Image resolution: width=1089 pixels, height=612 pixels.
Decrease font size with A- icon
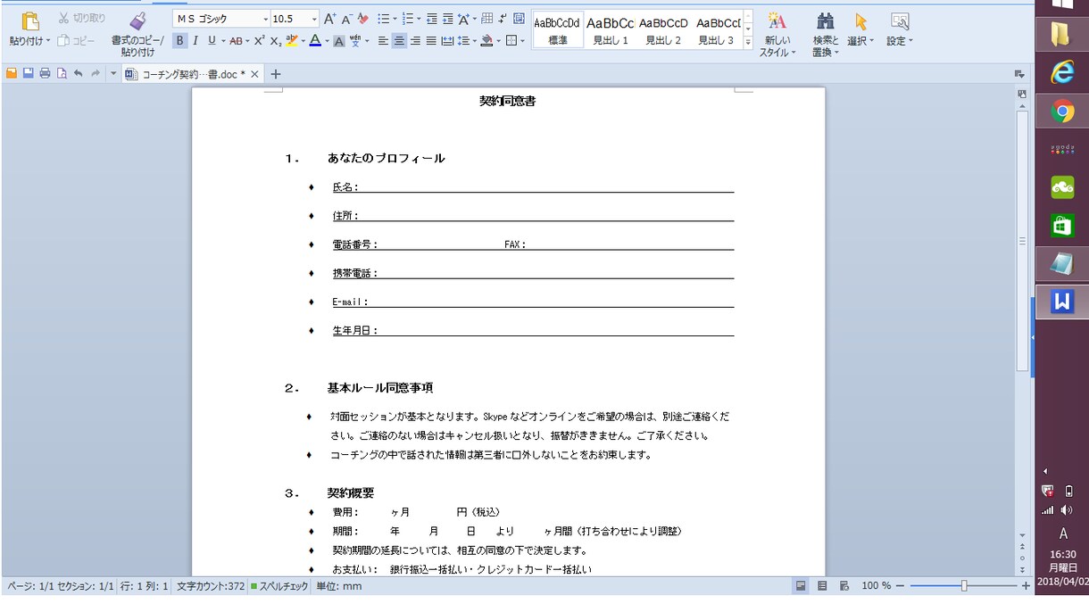point(346,19)
